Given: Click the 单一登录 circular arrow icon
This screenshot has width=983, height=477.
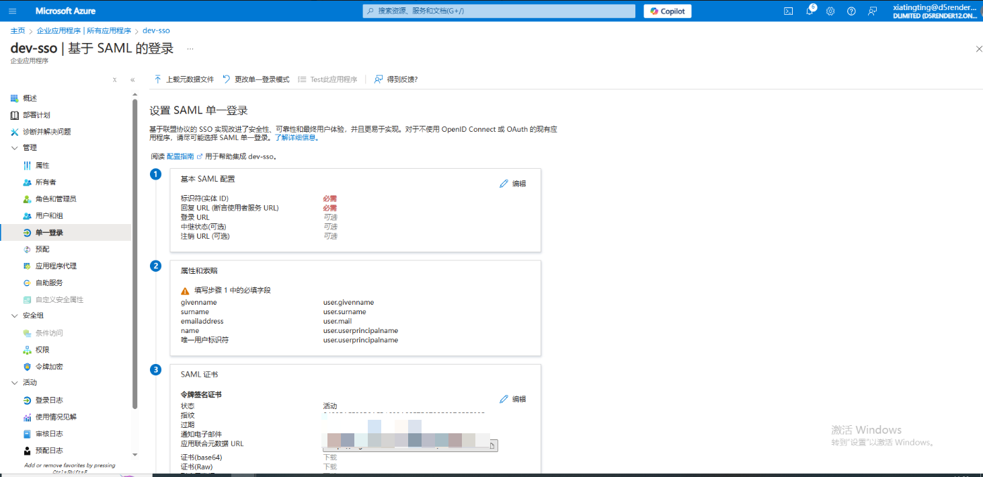Looking at the screenshot, I should [27, 233].
